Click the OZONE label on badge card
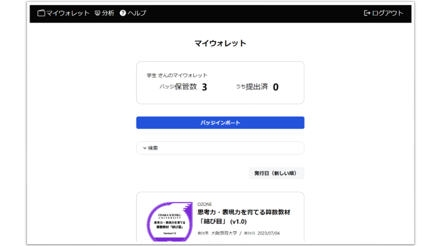The image size is (439, 246). coord(204,204)
